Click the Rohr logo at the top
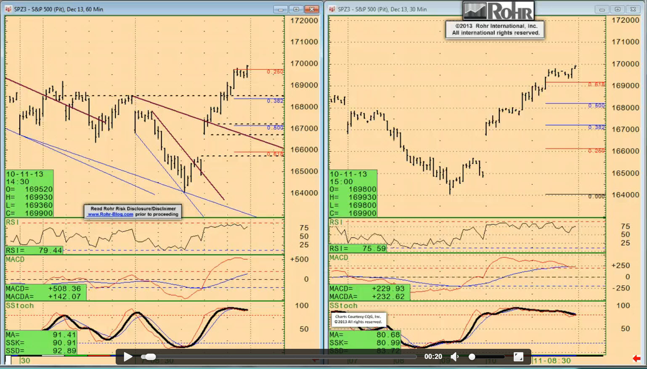The image size is (647, 369). [x=499, y=11]
